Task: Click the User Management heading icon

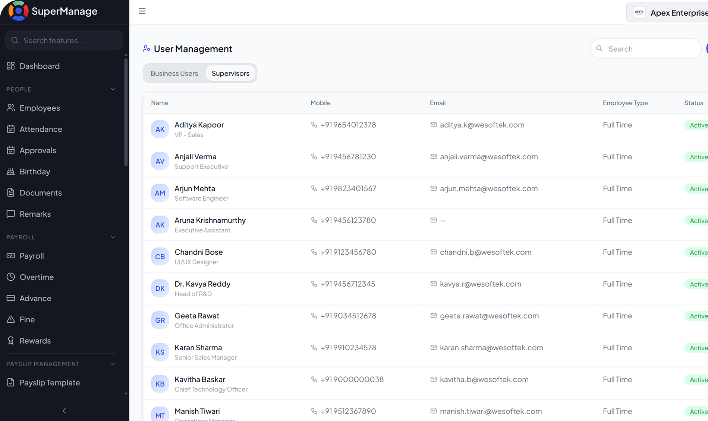Action: 147,49
